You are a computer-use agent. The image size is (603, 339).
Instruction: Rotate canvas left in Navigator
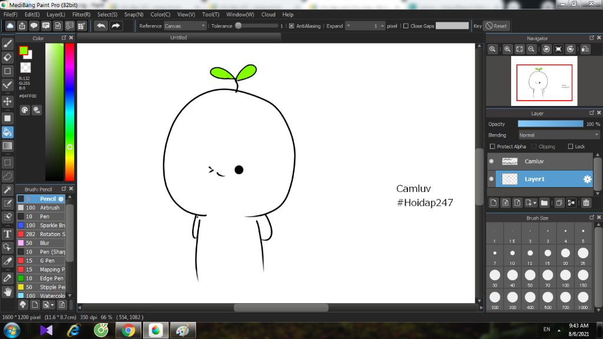pos(546,49)
